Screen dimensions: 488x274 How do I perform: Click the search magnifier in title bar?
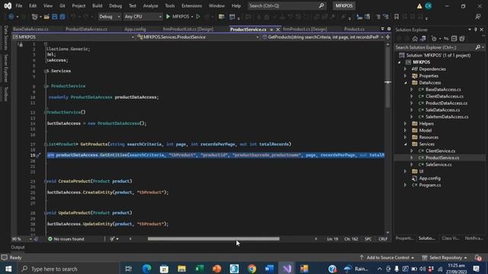point(322,5)
